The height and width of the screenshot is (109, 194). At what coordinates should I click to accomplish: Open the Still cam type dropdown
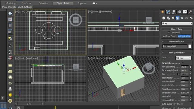pos(183,58)
